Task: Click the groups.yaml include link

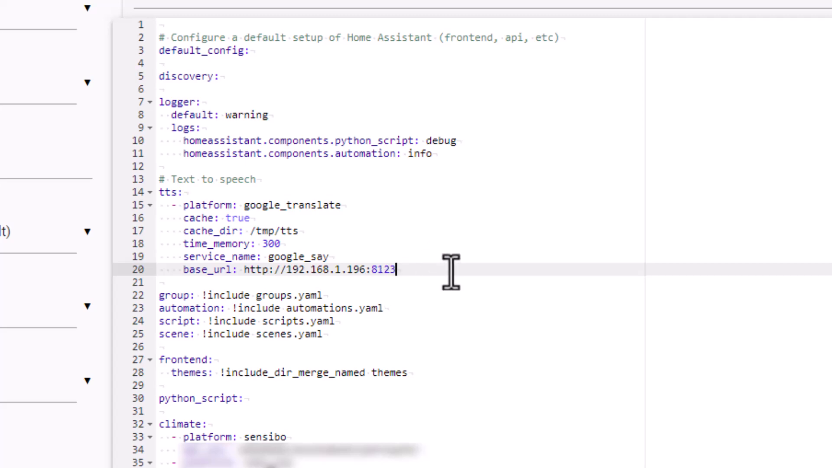Action: pos(288,295)
